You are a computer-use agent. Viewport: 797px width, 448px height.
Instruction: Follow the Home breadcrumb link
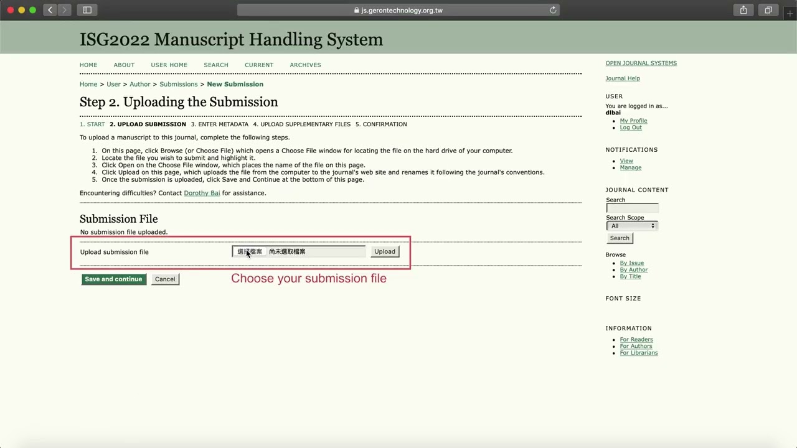coord(88,84)
